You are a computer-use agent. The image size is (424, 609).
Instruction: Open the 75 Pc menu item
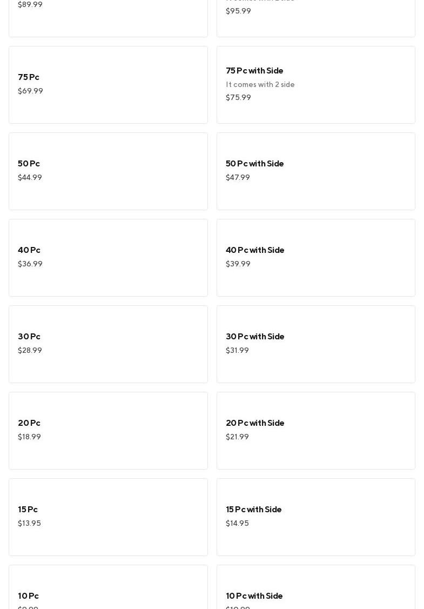tap(108, 84)
